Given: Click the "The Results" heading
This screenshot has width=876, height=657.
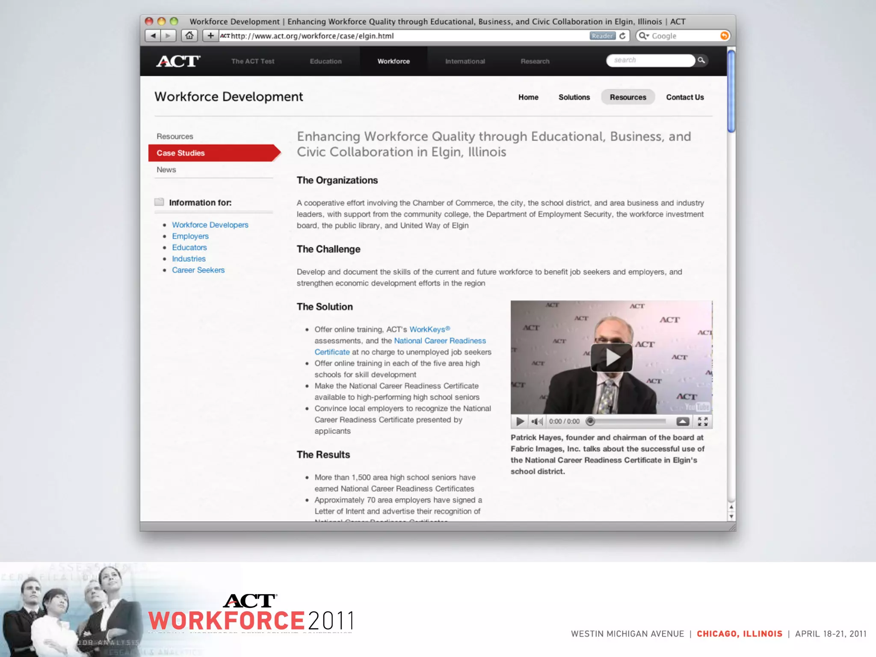Looking at the screenshot, I should (x=323, y=455).
